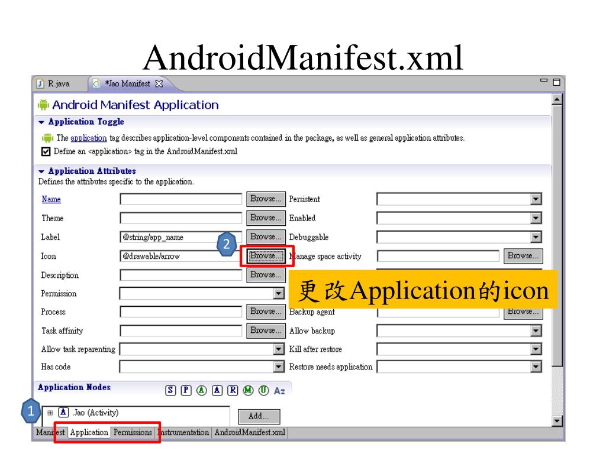606x454 pixels.
Task: Switch to the Manifest bottom tab
Action: [50, 432]
